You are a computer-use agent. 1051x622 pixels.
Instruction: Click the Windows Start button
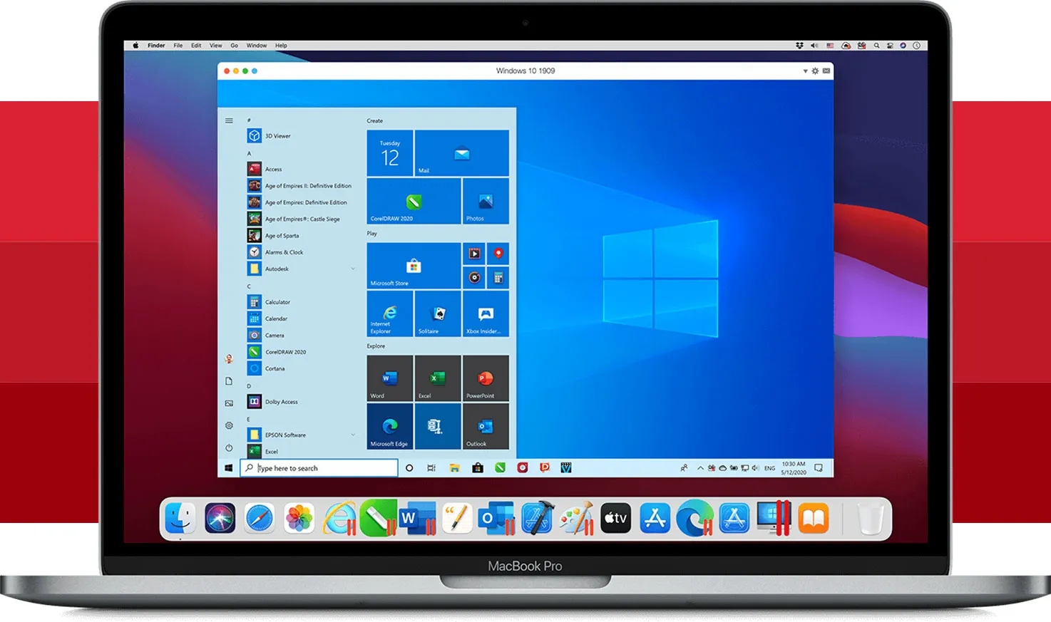[x=229, y=468]
